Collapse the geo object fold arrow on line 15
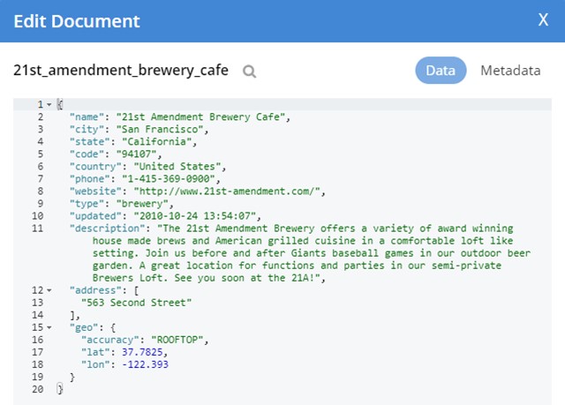 (x=49, y=327)
